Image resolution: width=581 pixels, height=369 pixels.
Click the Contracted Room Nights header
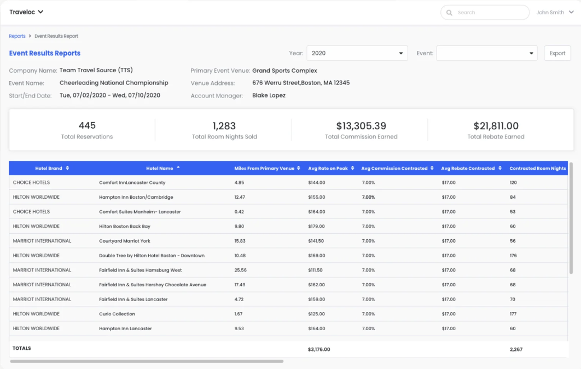click(537, 169)
